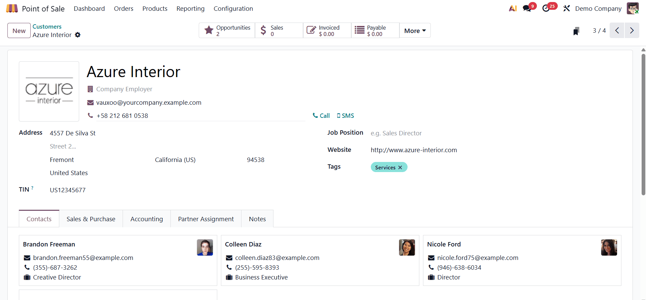Click the envelope icon beside vauxoo email
The height and width of the screenshot is (300, 646).
(x=90, y=103)
